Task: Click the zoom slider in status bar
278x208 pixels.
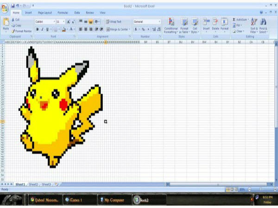Action: [x=260, y=189]
